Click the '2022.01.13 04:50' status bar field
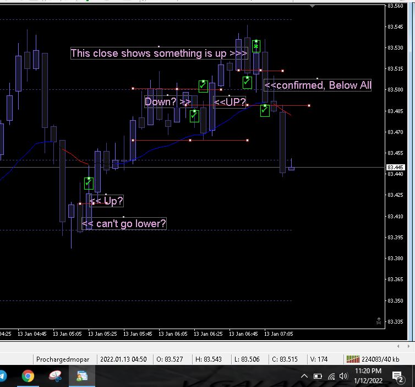The width and height of the screenshot is (415, 387). 123,359
